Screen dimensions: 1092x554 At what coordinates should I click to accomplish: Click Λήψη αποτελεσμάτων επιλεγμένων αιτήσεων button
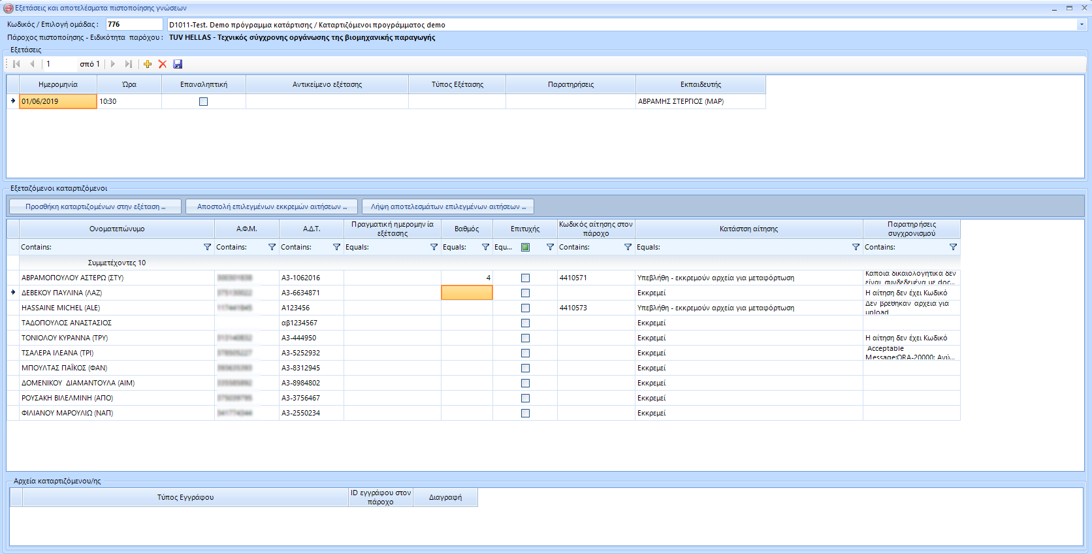pos(448,206)
